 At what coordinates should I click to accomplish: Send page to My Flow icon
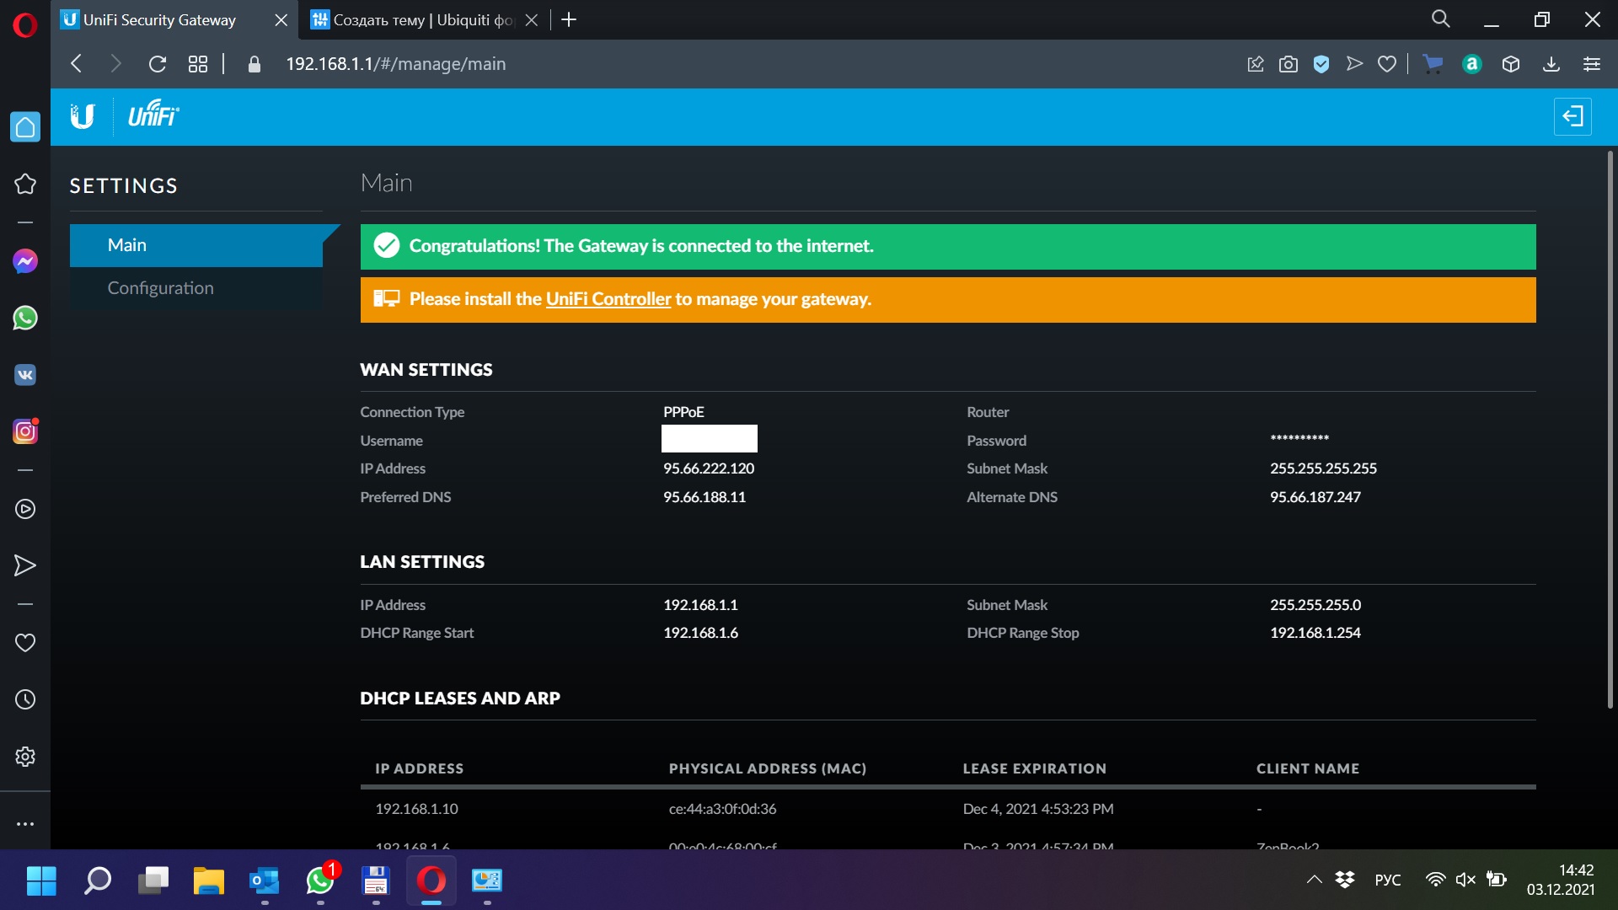1354,64
